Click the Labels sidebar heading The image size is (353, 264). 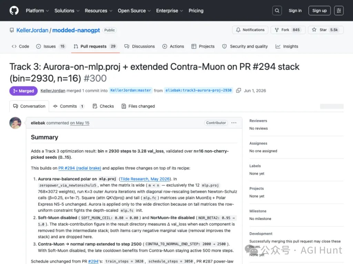pos(255,166)
